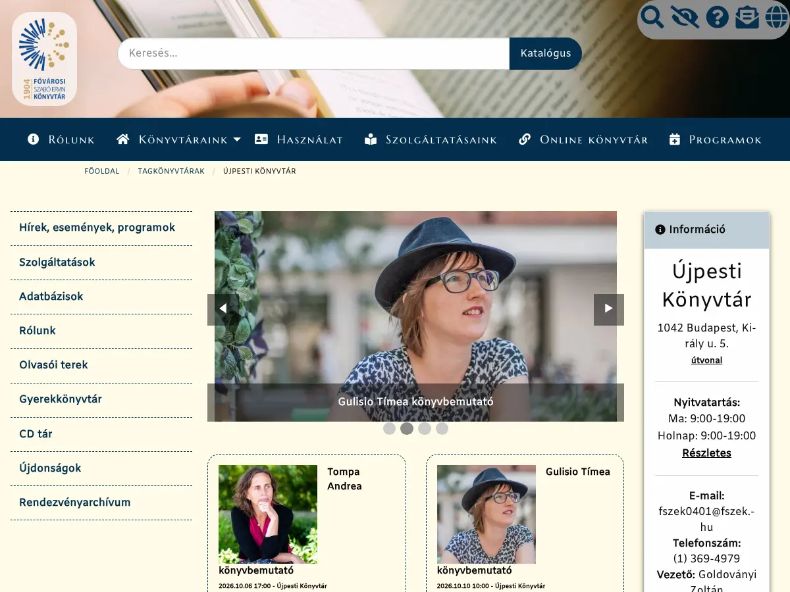The image size is (790, 592).
Task: Click the 2026.10.10 10:00 event date line
Action: 491,585
